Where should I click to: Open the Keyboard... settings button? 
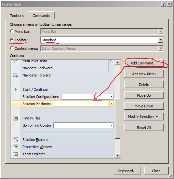click(127, 171)
